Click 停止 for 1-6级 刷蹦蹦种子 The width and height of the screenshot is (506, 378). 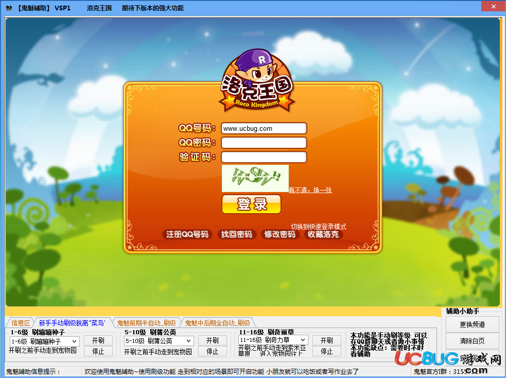98,351
